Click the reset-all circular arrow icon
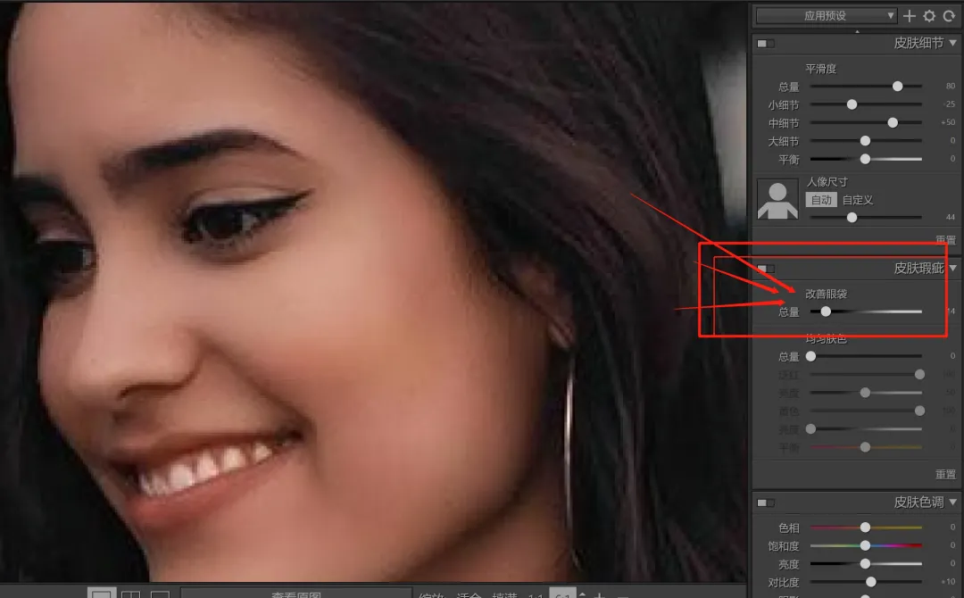Screen dimensions: 964x598 pos(949,16)
